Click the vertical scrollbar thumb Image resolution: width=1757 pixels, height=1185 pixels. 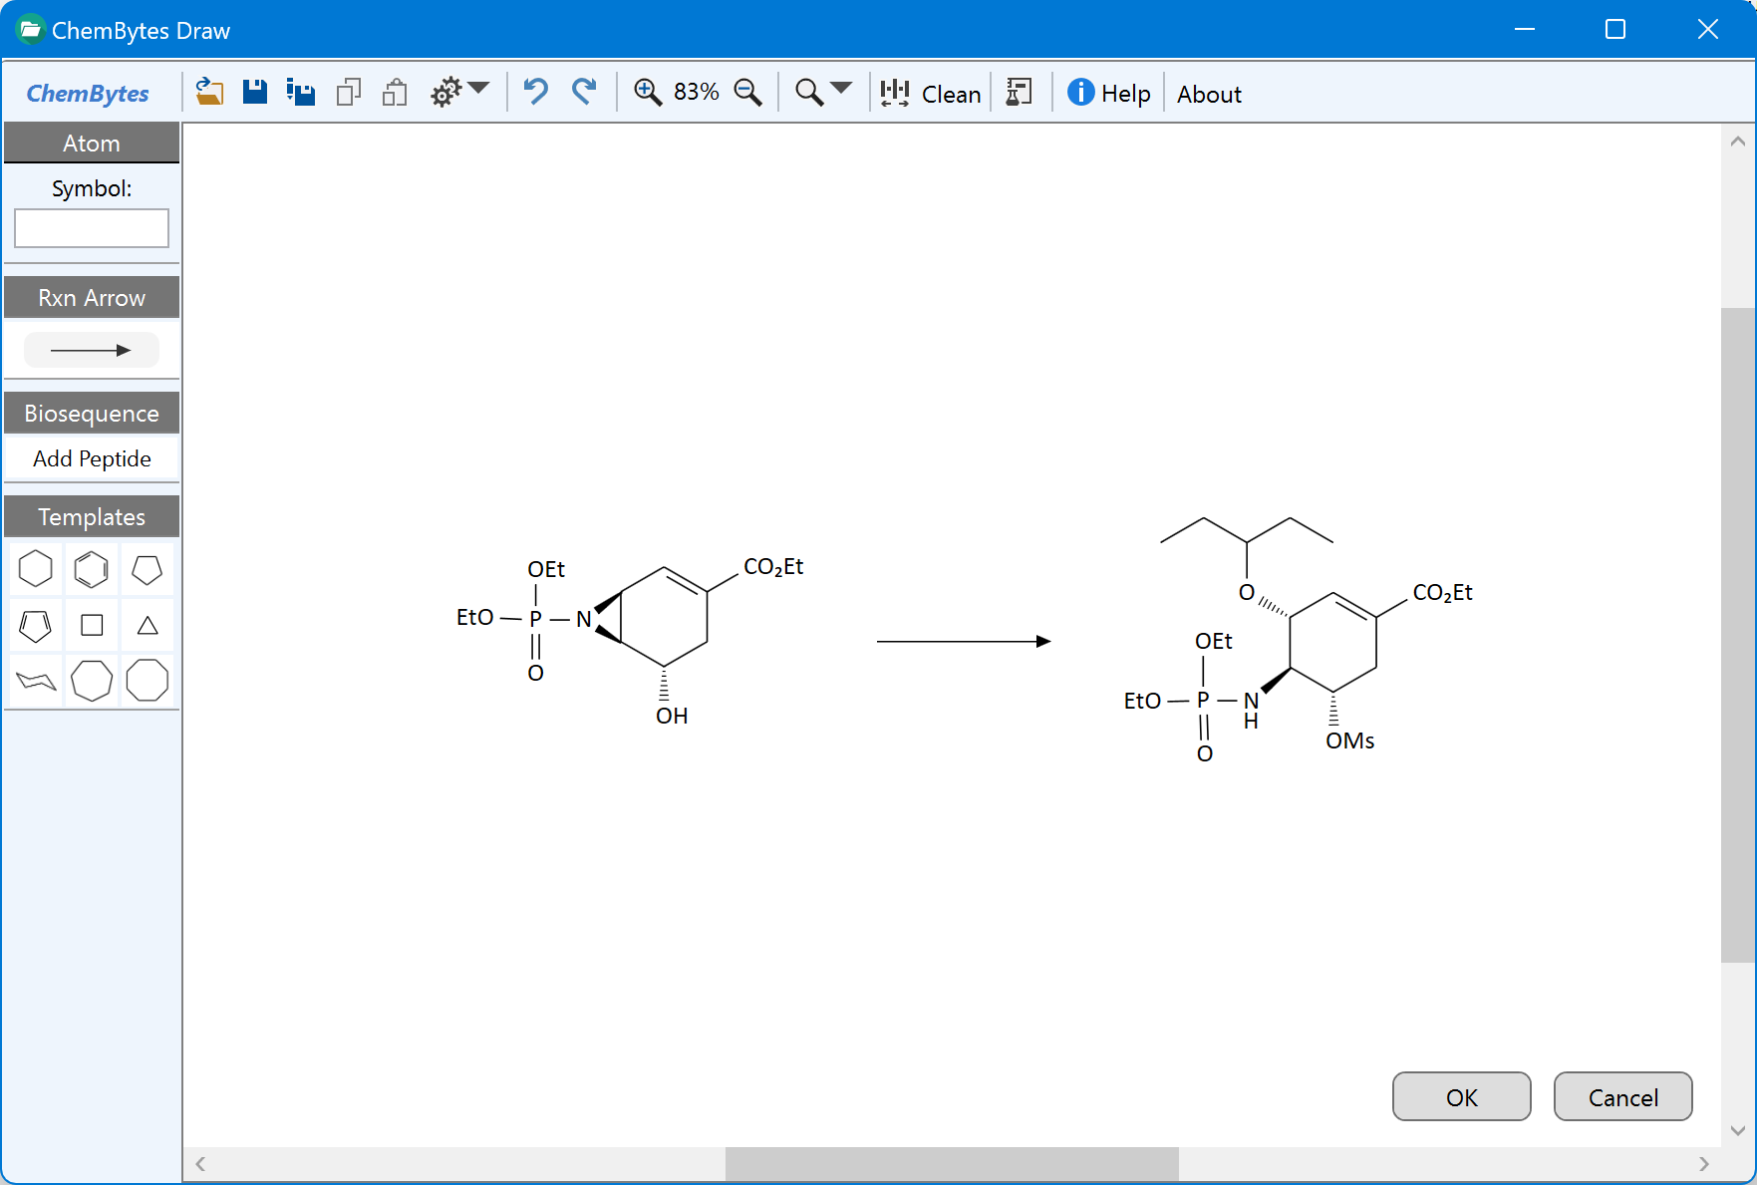[x=1738, y=635]
